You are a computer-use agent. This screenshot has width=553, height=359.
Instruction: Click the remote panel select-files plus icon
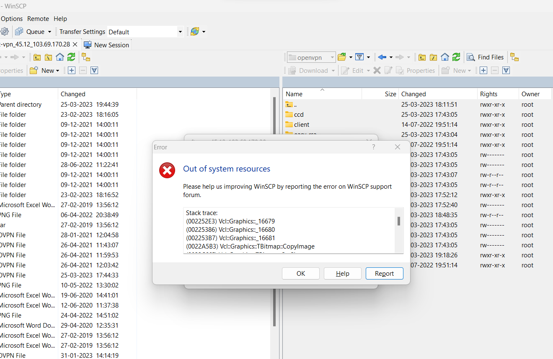coord(483,71)
